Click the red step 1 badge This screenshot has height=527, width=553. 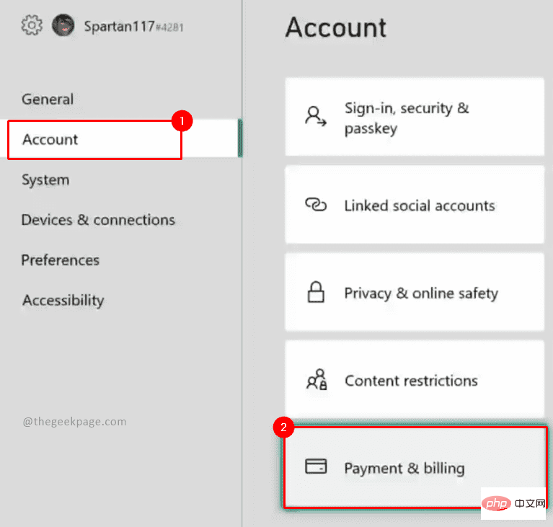tap(181, 121)
